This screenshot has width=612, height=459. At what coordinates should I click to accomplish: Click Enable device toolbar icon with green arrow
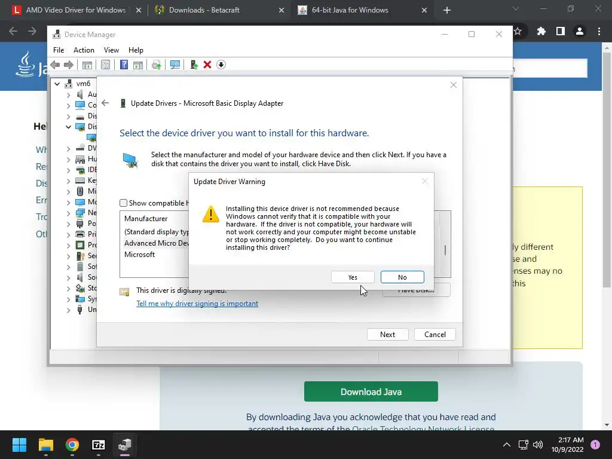(194, 65)
